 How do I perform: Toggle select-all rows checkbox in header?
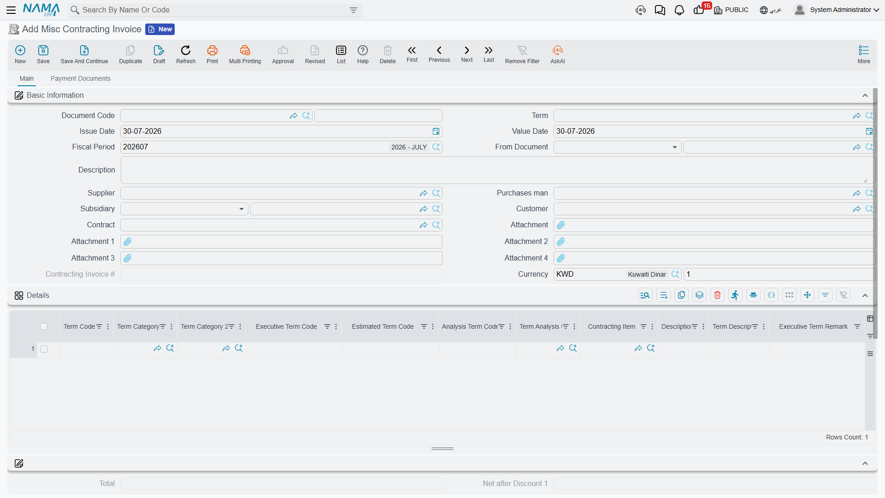click(x=44, y=326)
